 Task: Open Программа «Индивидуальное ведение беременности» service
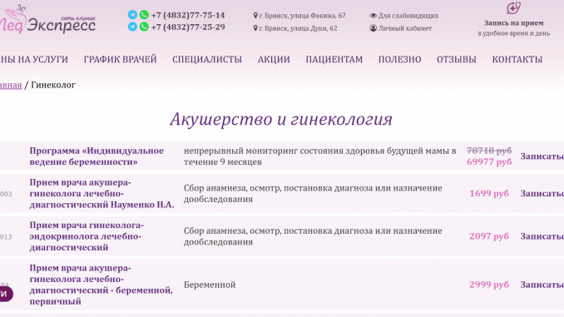coord(96,156)
